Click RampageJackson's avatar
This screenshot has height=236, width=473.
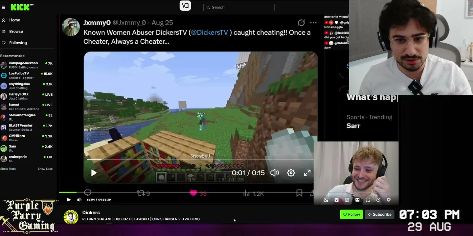tap(4, 65)
